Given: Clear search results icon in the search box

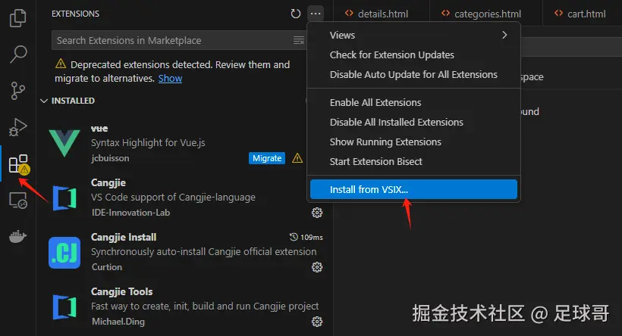Looking at the screenshot, I should [298, 40].
